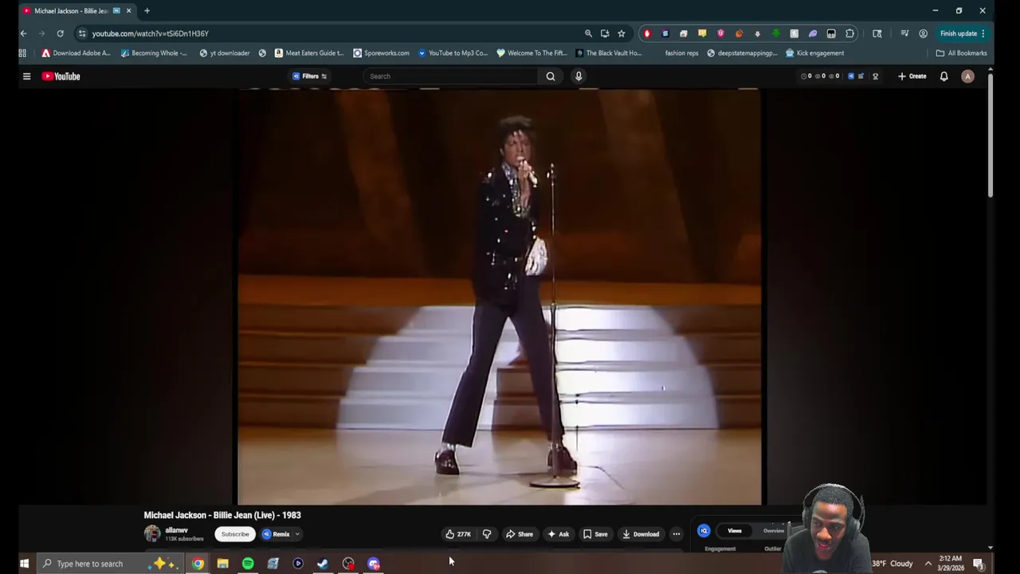Open allanwv channel avatar
Image resolution: width=1020 pixels, height=574 pixels.
tap(152, 534)
